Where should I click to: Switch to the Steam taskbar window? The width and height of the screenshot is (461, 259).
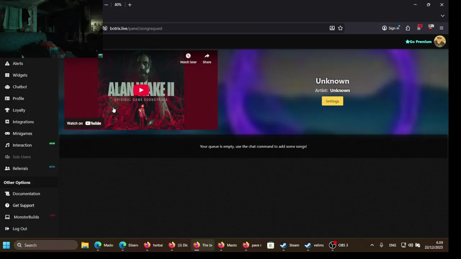click(x=290, y=245)
